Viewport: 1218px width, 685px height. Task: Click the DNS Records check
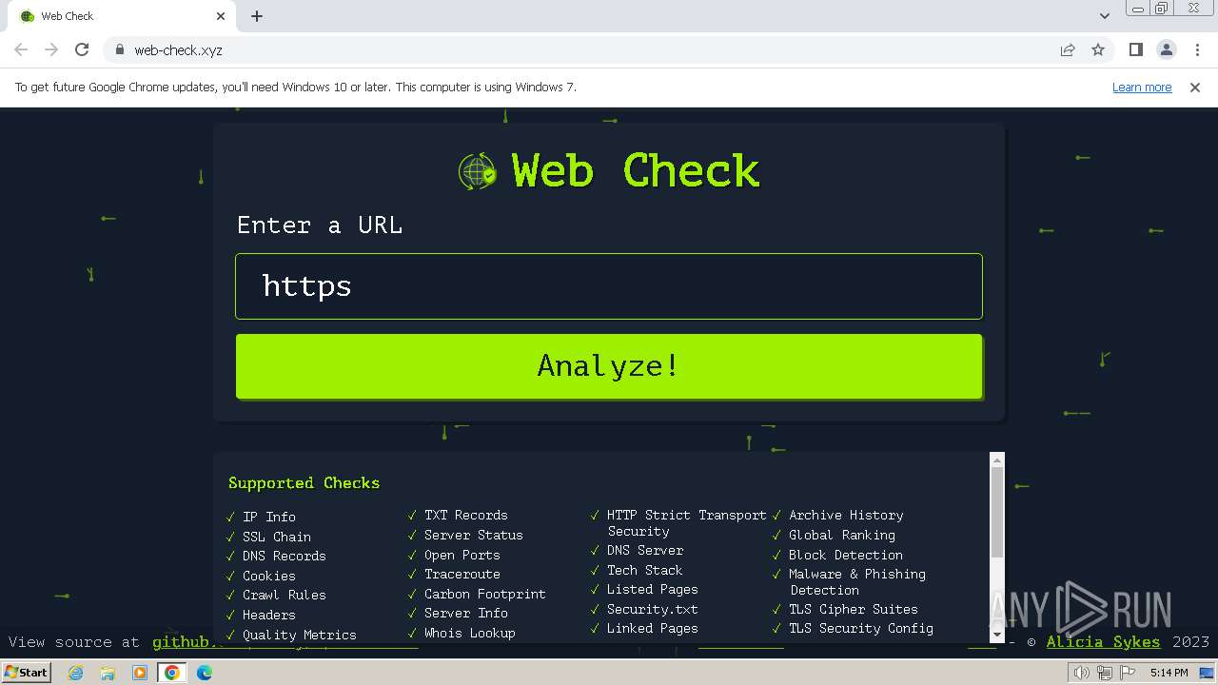[285, 556]
